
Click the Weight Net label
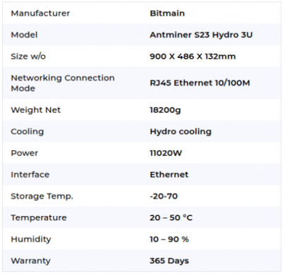[35, 110]
